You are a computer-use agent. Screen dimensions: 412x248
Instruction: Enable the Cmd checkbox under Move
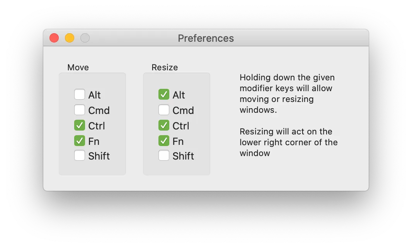point(80,110)
